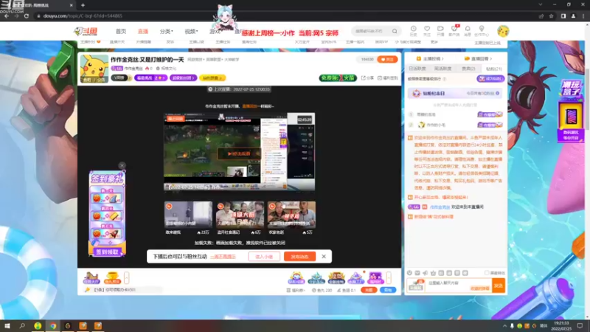Switch to the 周活跃度 tab
Image resolution: width=590 pixels, height=332 pixels.
click(x=443, y=69)
